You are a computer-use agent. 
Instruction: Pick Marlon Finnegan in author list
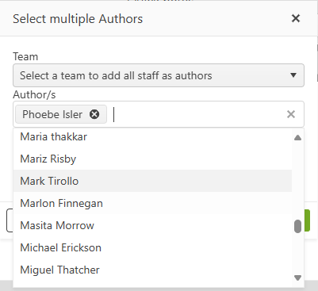[x=152, y=203]
